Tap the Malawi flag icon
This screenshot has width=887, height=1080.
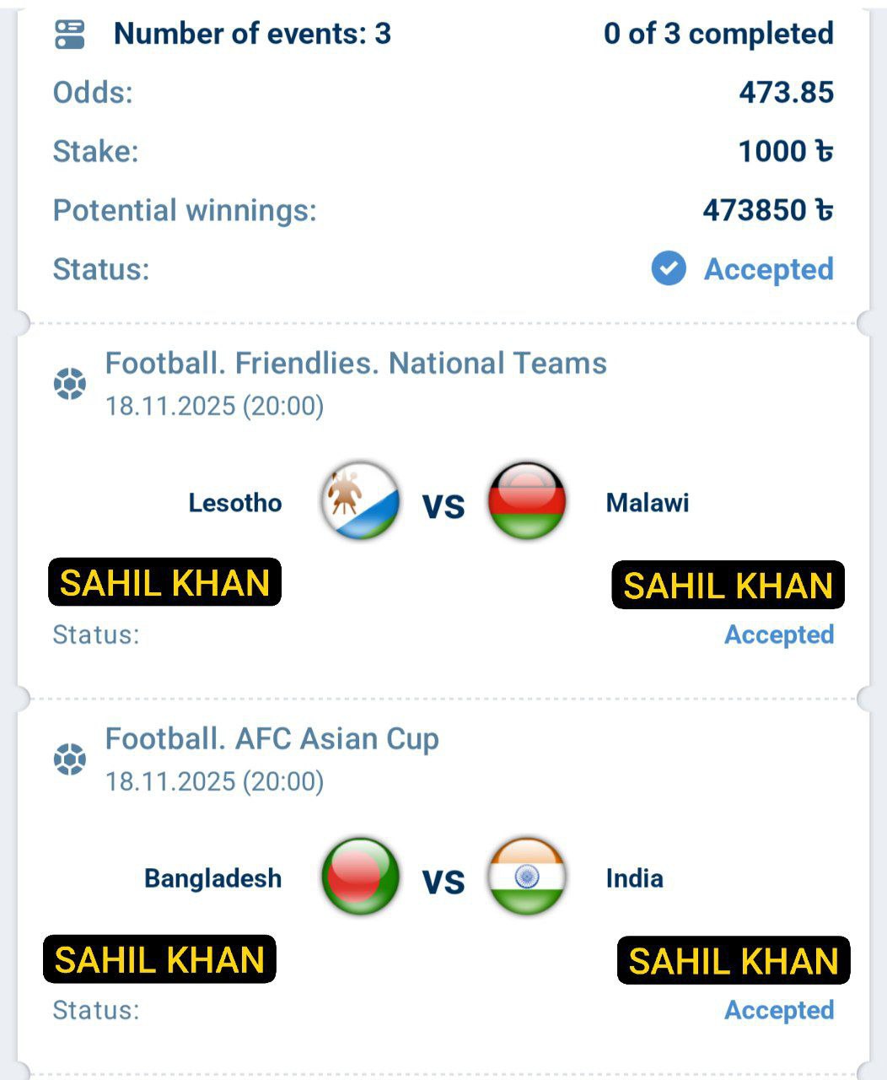click(527, 501)
